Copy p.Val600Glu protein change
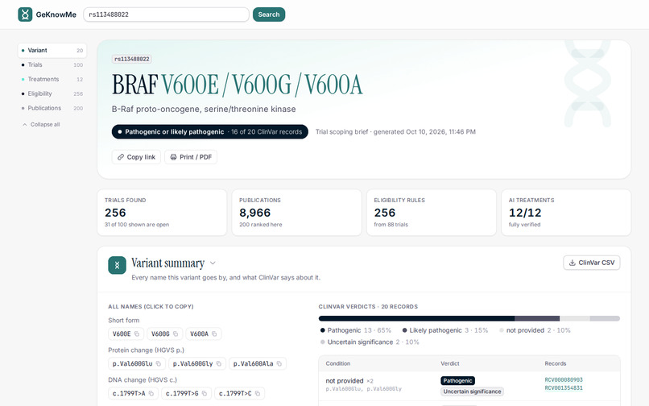649x406 pixels. pos(137,364)
